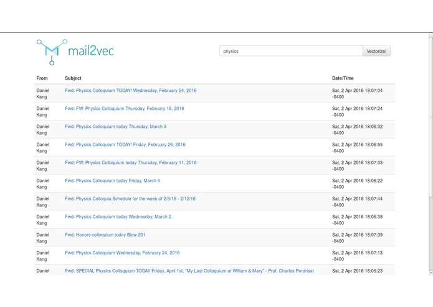Click the Date/Time column header
433x307 pixels.
point(343,78)
